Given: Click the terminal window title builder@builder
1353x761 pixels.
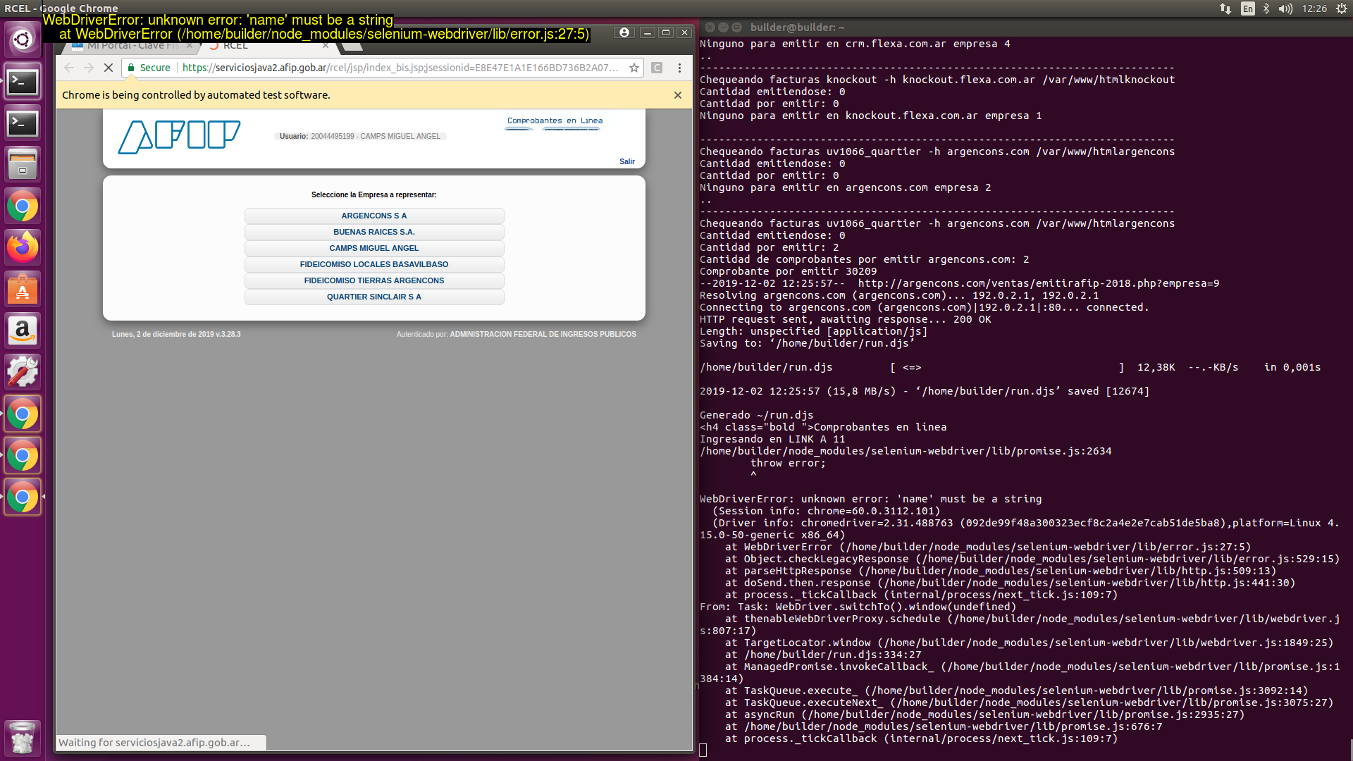Looking at the screenshot, I should pos(797,27).
